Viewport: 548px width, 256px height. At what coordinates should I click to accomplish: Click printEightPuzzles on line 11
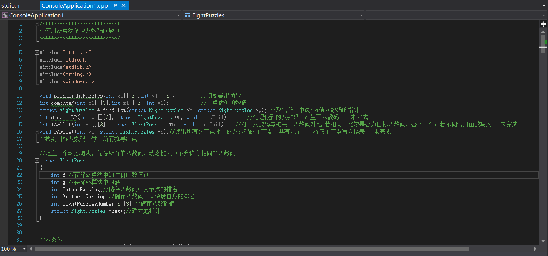click(x=78, y=96)
